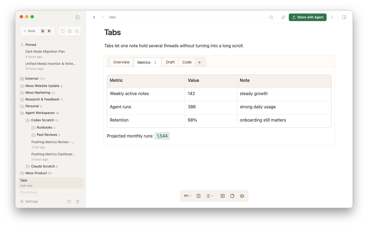Screen dimensions: 368x228
Task: Switch to the Draft tab
Action: [x=170, y=62]
